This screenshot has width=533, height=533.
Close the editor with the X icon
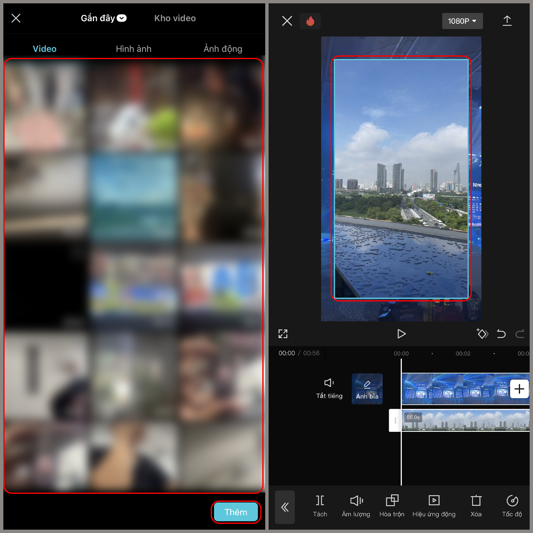(287, 21)
